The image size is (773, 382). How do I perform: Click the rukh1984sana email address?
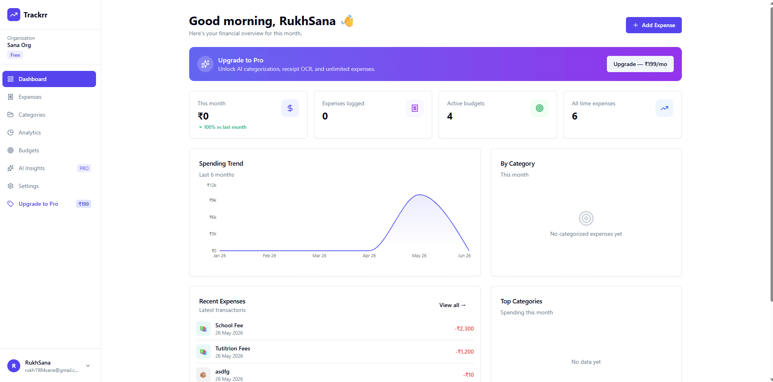coord(52,370)
